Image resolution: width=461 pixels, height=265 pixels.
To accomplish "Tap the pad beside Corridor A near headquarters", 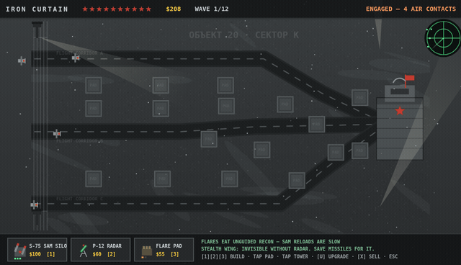I will (x=360, y=97).
